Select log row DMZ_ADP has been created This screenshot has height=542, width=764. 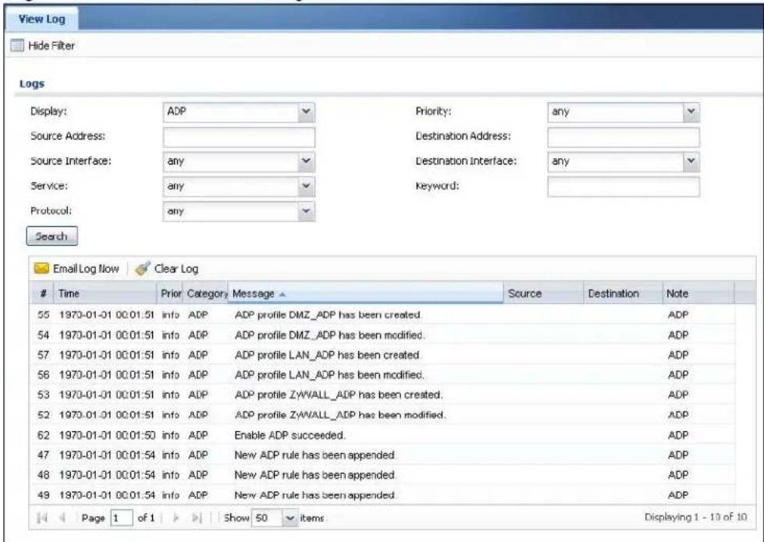tap(382, 315)
